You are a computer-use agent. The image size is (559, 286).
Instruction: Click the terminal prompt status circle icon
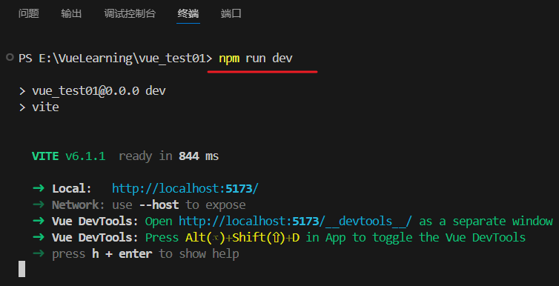(10, 57)
